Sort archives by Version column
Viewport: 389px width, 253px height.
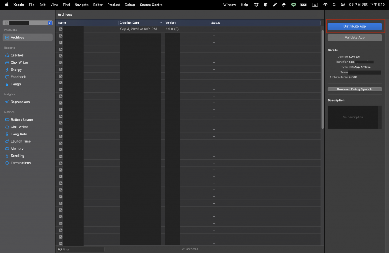point(187,22)
